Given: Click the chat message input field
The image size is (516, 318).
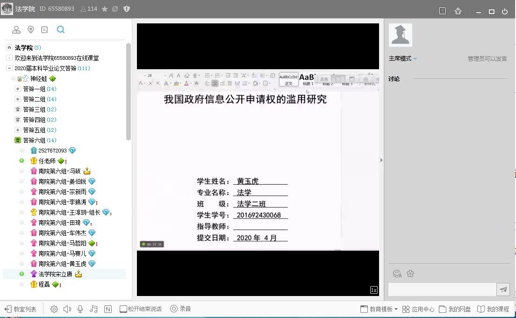Looking at the screenshot, I should coord(442,289).
